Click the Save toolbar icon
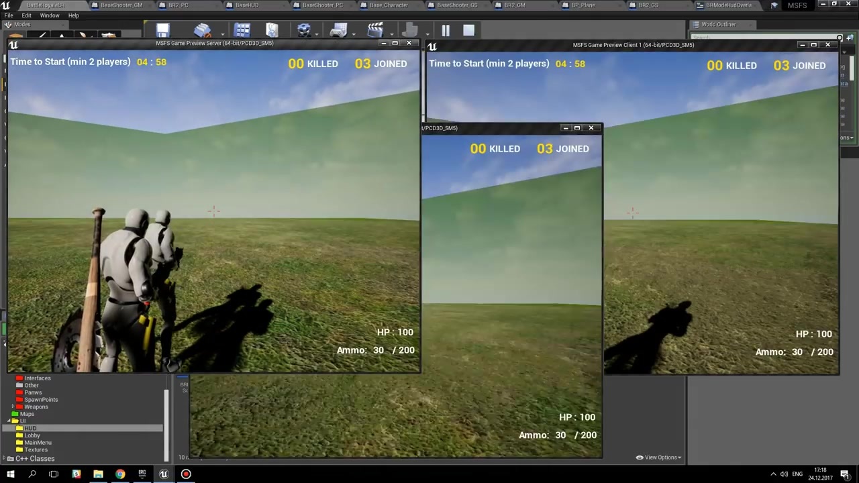 tap(163, 30)
